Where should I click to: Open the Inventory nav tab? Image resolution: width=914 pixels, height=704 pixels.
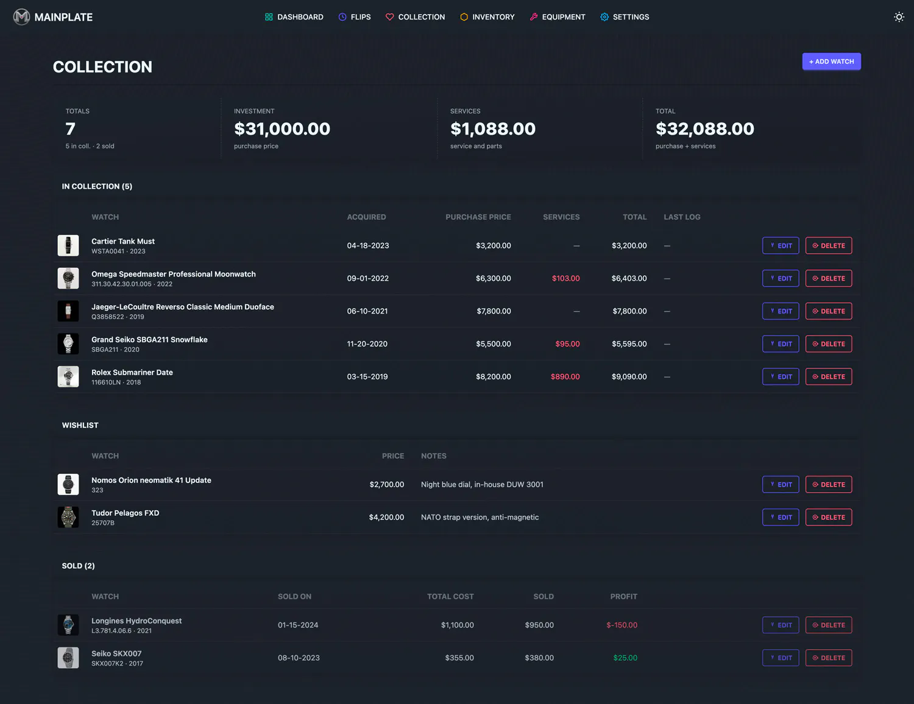[487, 17]
